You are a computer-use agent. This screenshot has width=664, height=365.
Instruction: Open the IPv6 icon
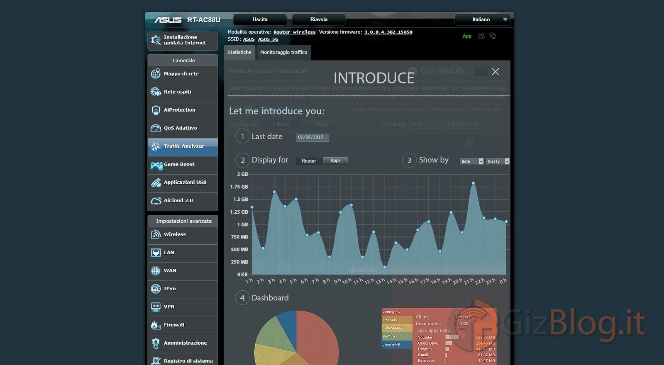click(156, 289)
